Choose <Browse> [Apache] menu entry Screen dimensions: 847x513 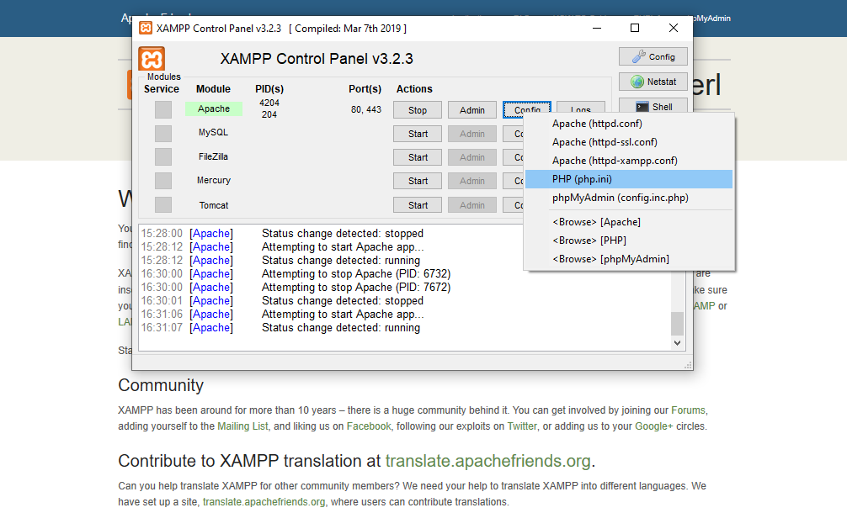pyautogui.click(x=629, y=222)
